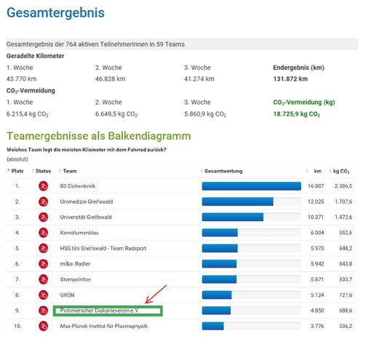The height and width of the screenshot is (344, 371).
Task: Sort the table by Status column header
Action: [x=43, y=171]
